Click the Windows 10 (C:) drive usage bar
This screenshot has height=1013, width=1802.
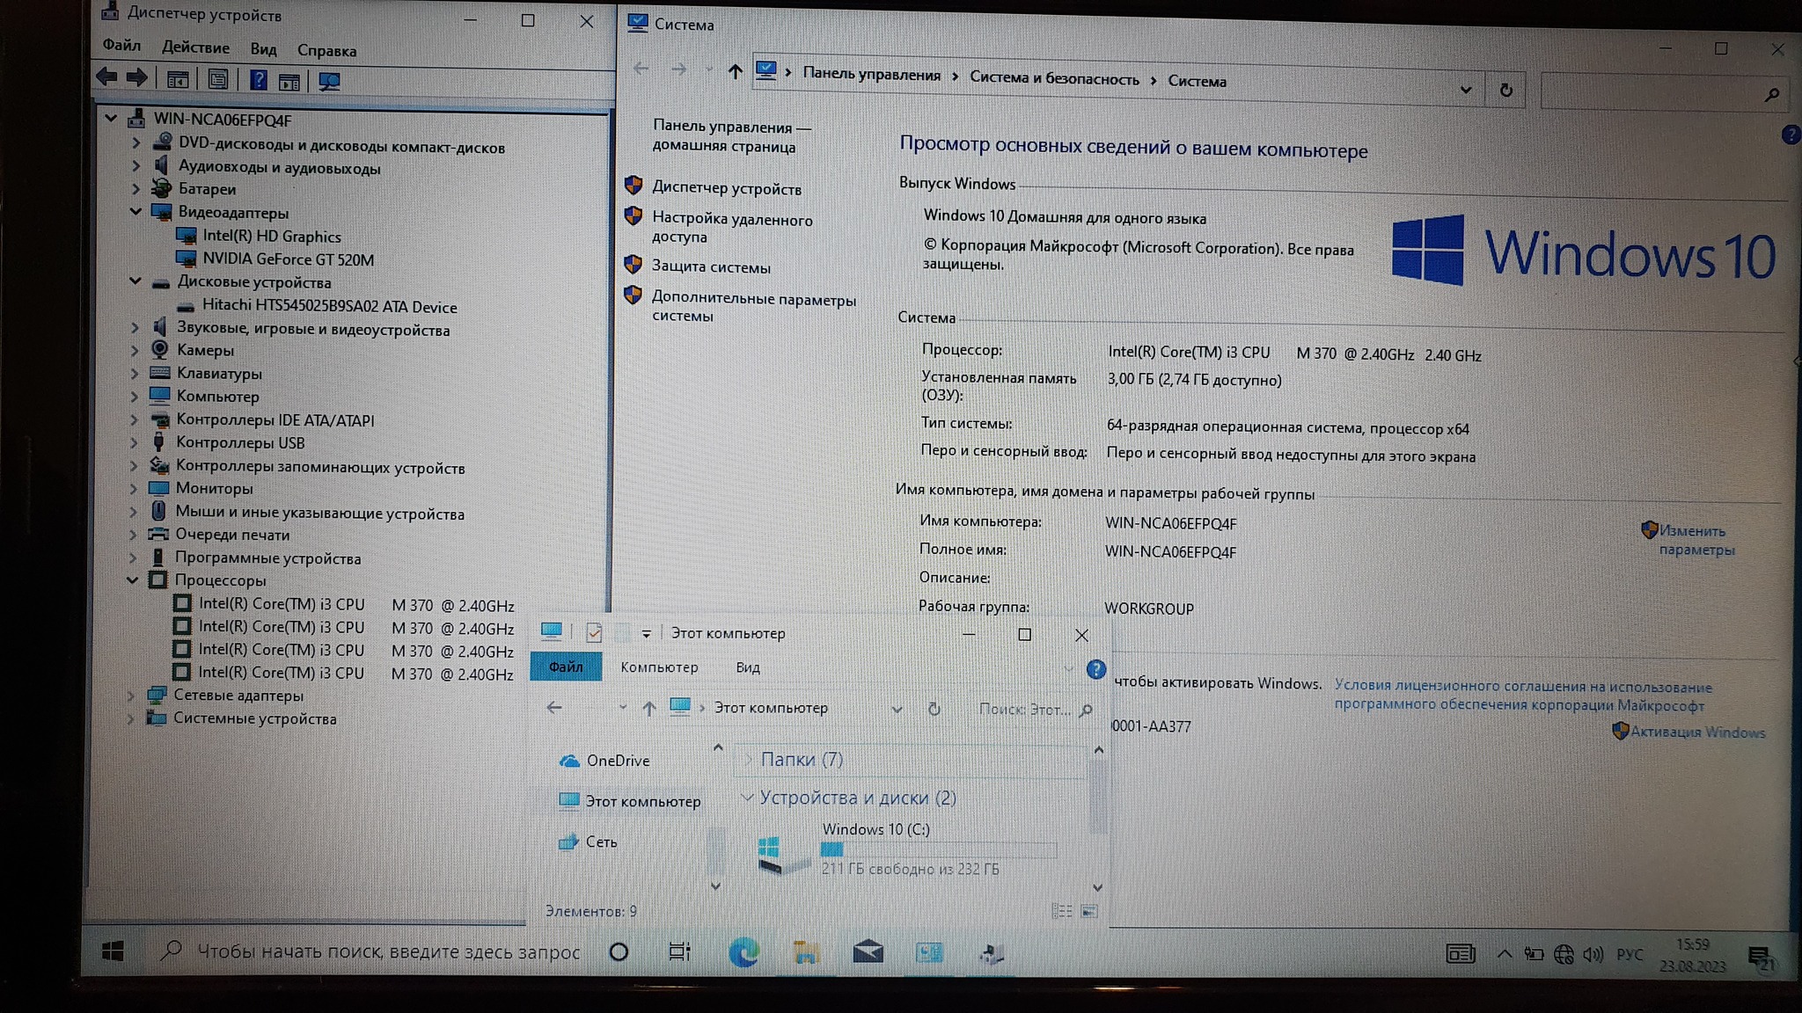(937, 849)
